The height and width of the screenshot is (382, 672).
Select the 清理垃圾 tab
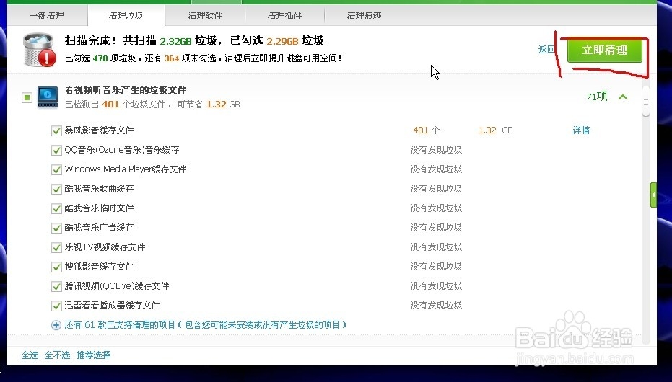(x=126, y=16)
